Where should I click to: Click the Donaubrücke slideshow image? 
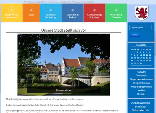click(x=64, y=64)
